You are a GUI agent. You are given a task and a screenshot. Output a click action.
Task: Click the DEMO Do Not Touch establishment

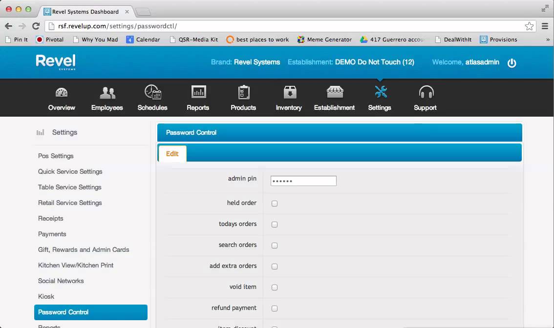click(x=375, y=62)
